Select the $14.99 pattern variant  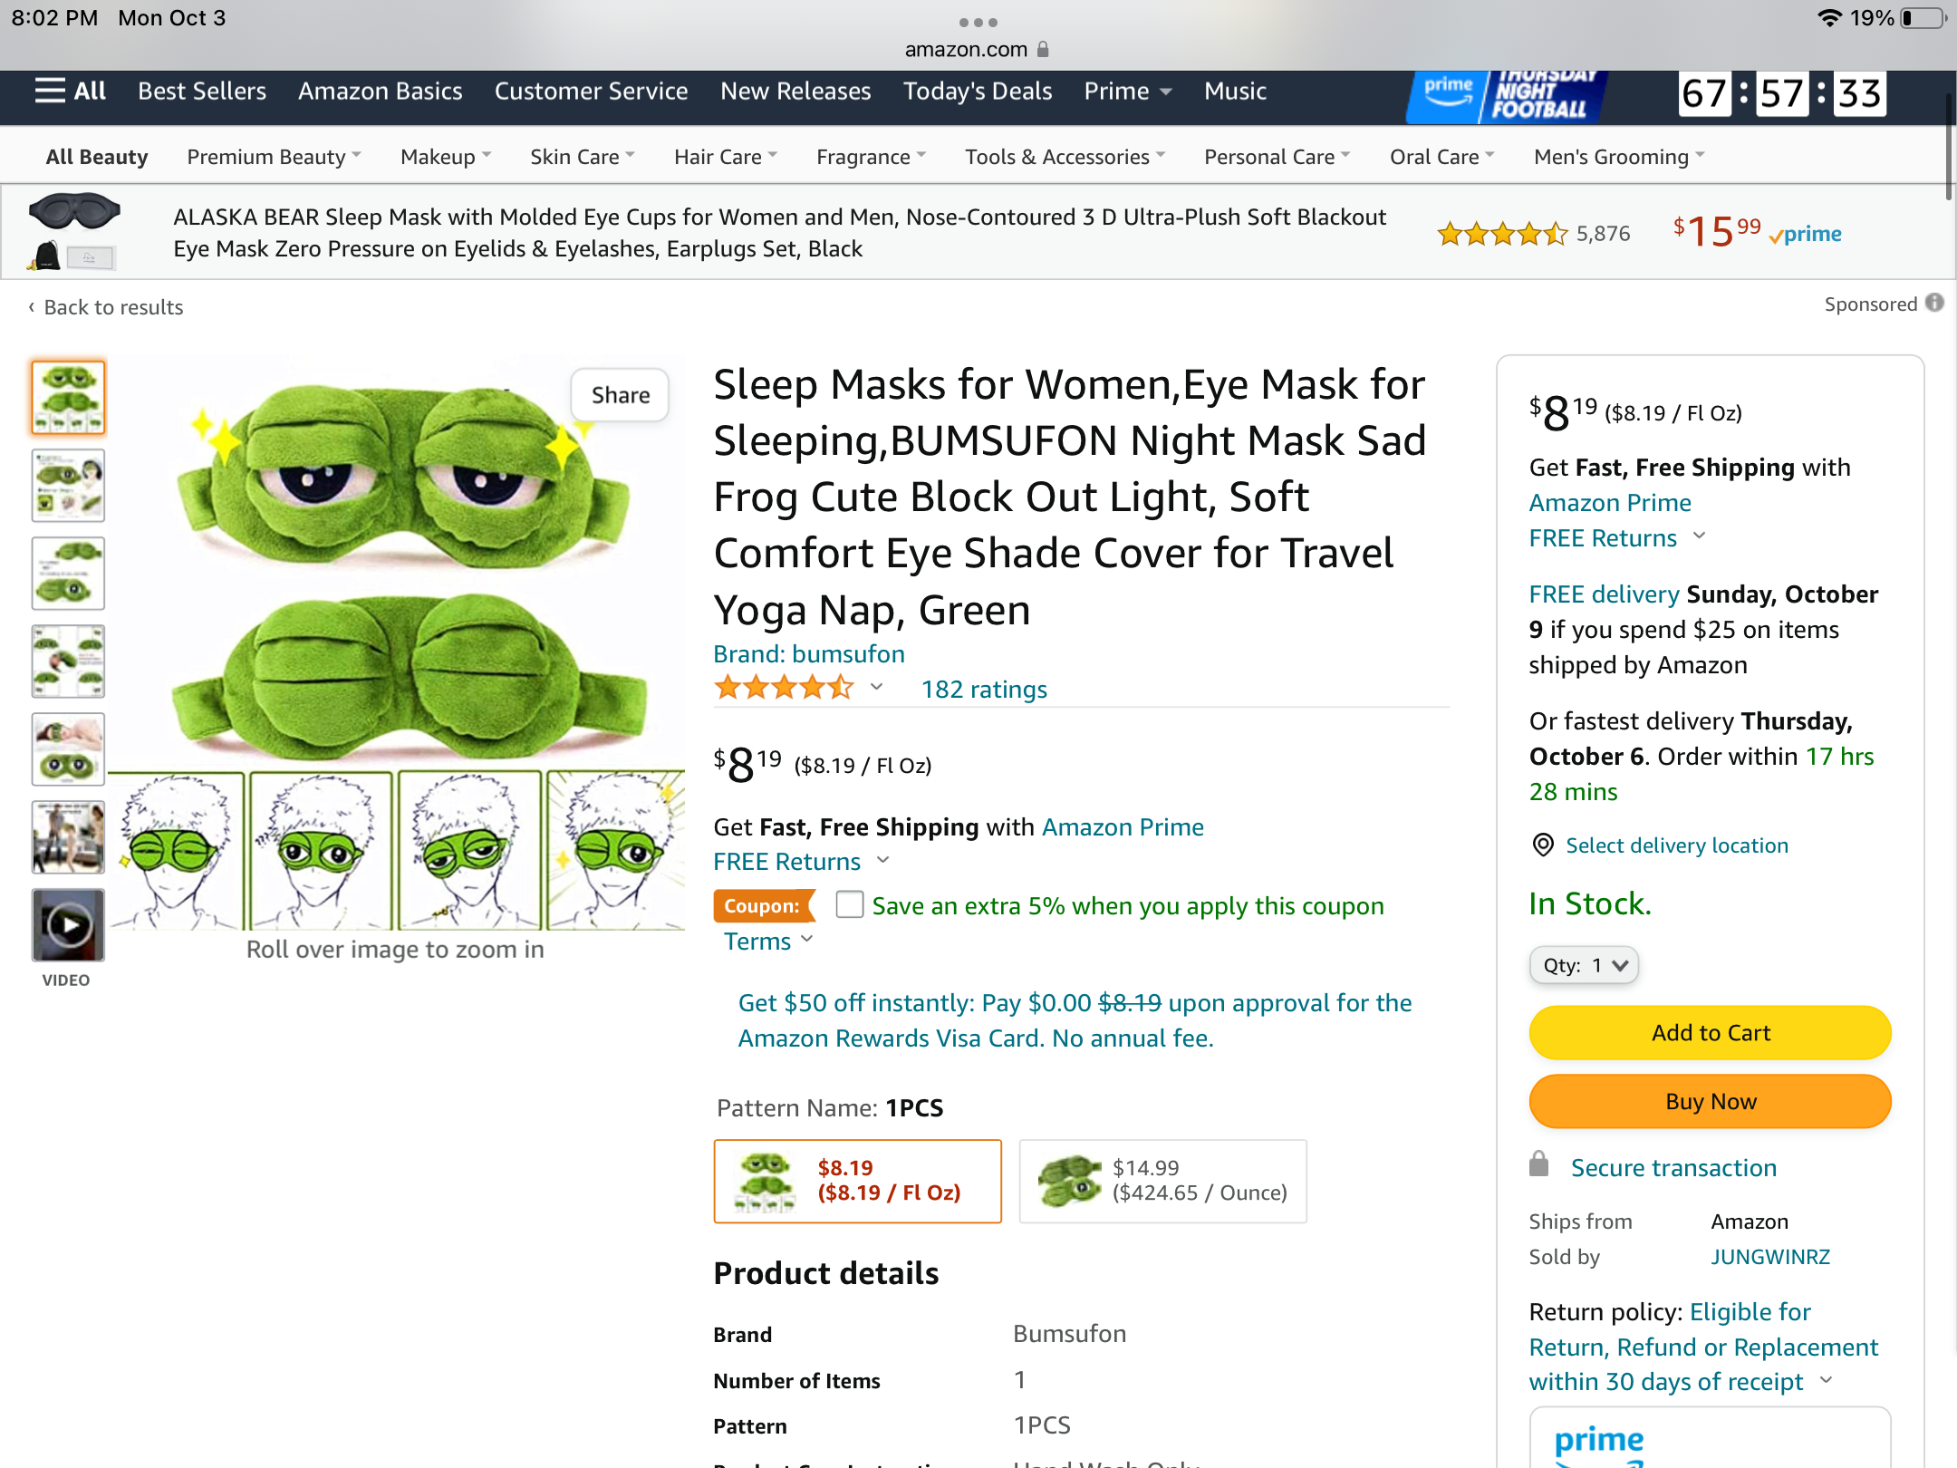[x=1162, y=1180]
